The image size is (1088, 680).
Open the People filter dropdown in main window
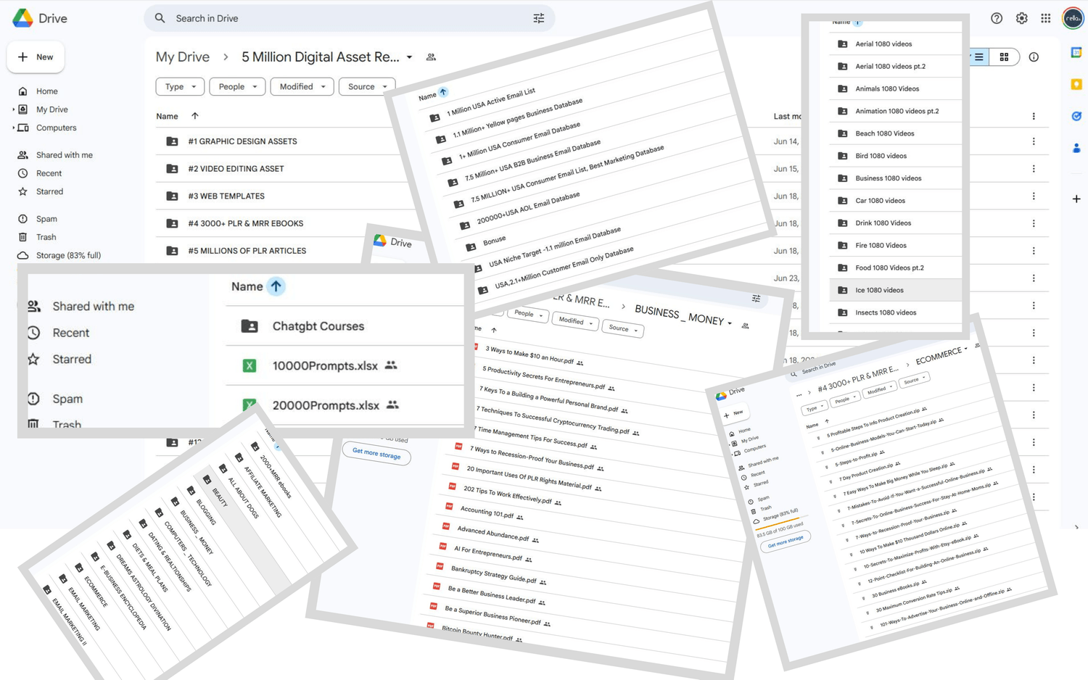pos(237,87)
